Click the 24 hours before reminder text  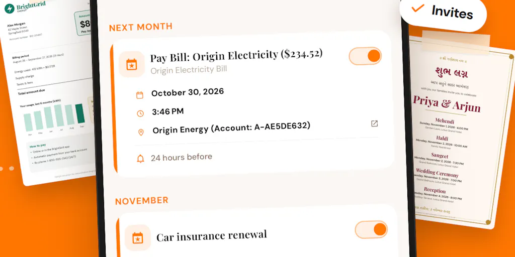click(x=181, y=157)
